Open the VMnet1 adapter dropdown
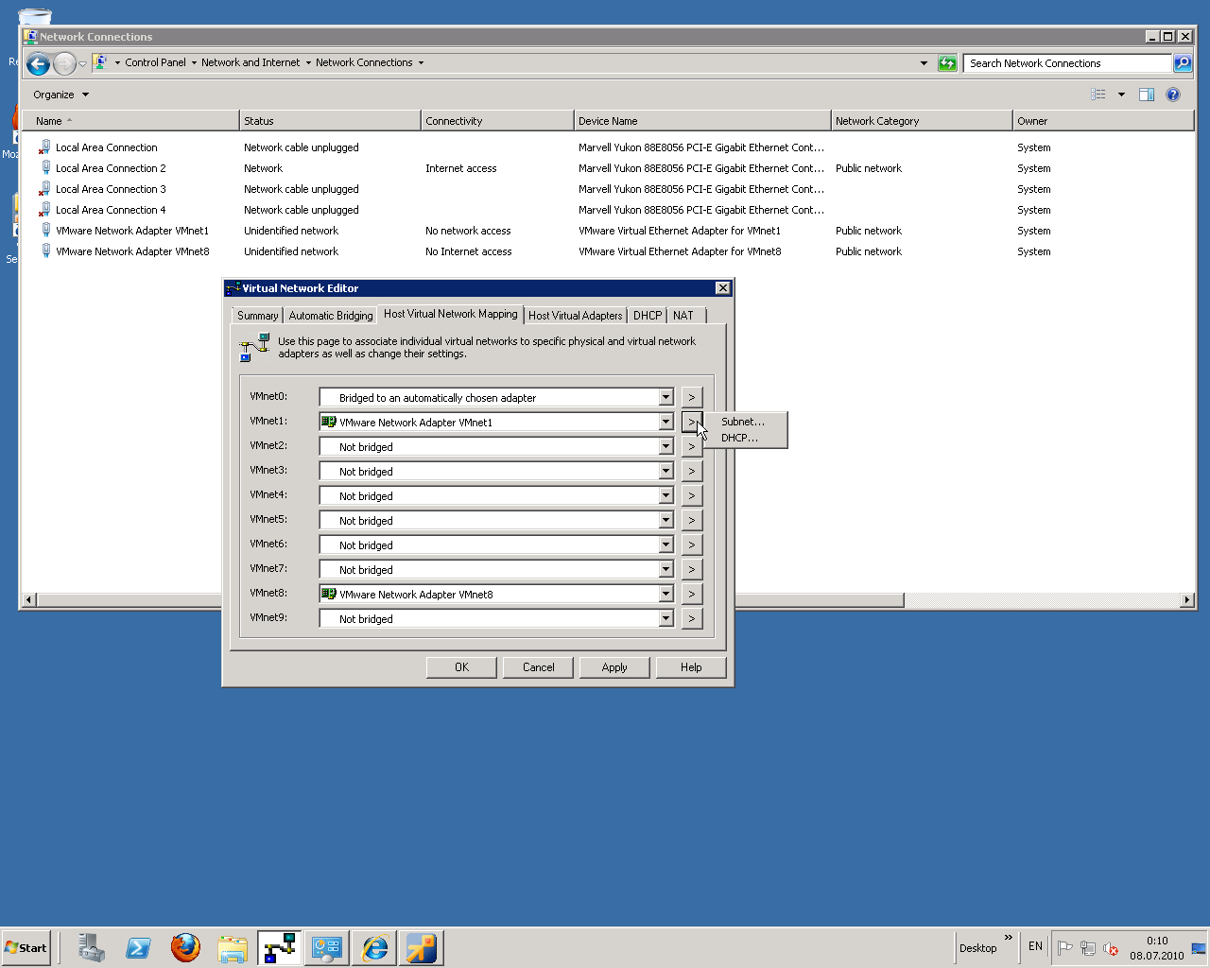The image size is (1210, 968). pyautogui.click(x=665, y=423)
